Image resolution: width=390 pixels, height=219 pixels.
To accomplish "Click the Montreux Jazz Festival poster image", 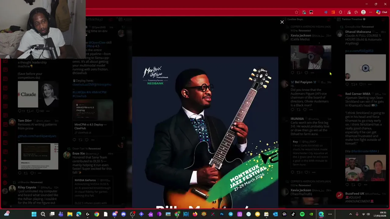I will click(205, 132).
